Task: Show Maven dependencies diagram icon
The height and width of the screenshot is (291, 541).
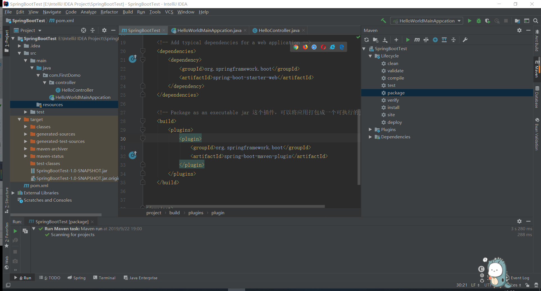Action: [x=444, y=40]
